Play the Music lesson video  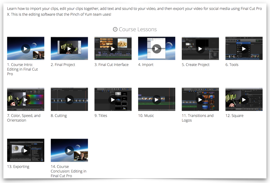[x=156, y=100]
